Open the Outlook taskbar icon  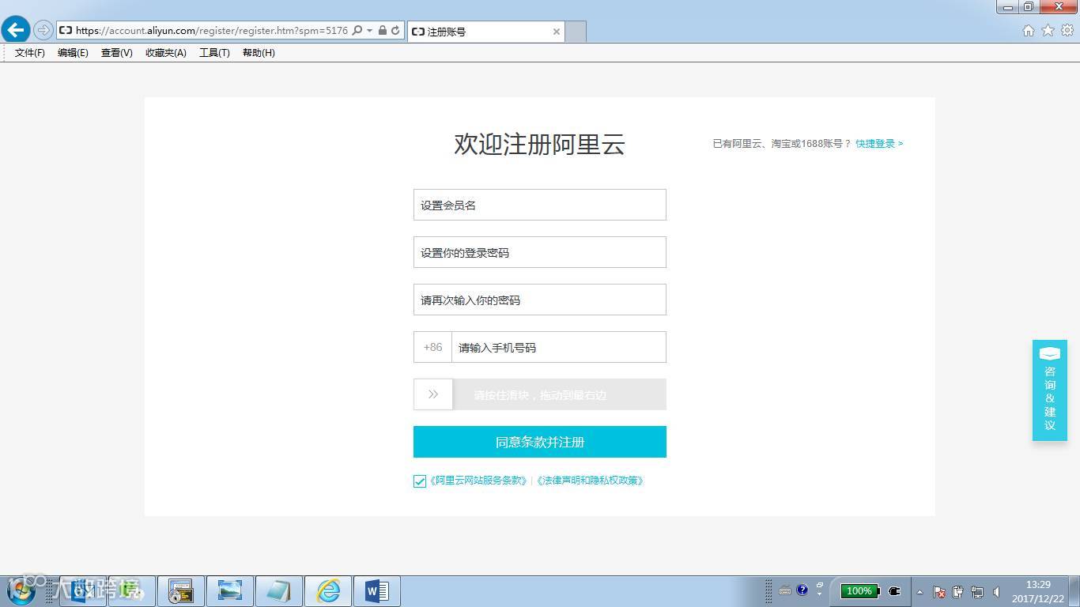coord(81,591)
